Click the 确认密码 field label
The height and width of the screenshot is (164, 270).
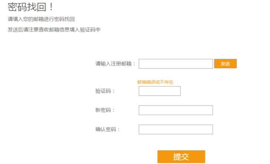coord(108,129)
